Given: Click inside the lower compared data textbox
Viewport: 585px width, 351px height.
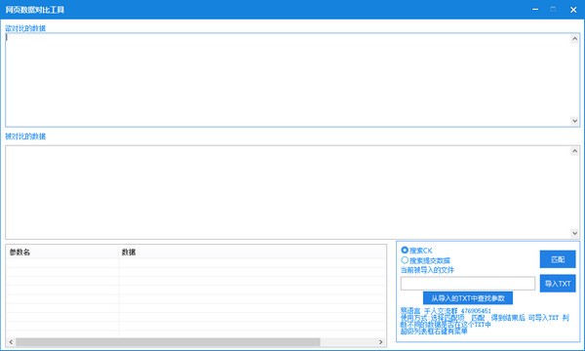Looking at the screenshot, I should (288, 192).
